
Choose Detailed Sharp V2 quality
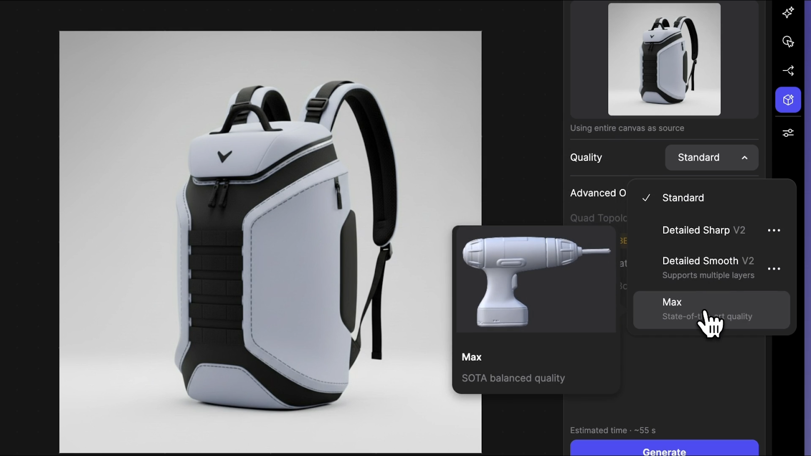click(x=696, y=230)
